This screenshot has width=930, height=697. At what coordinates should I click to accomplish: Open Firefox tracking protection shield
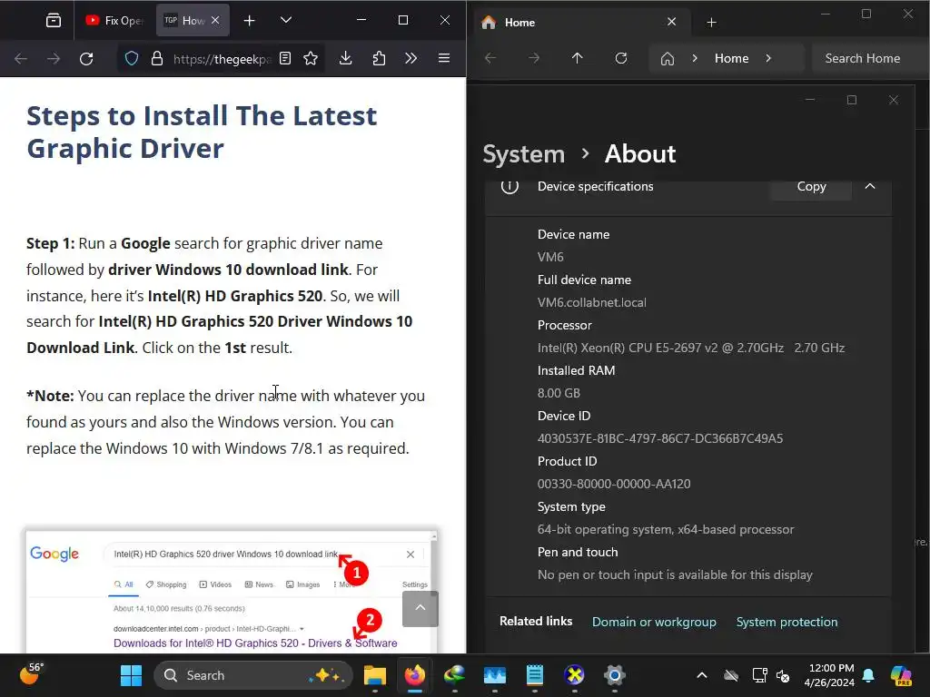[x=132, y=59]
